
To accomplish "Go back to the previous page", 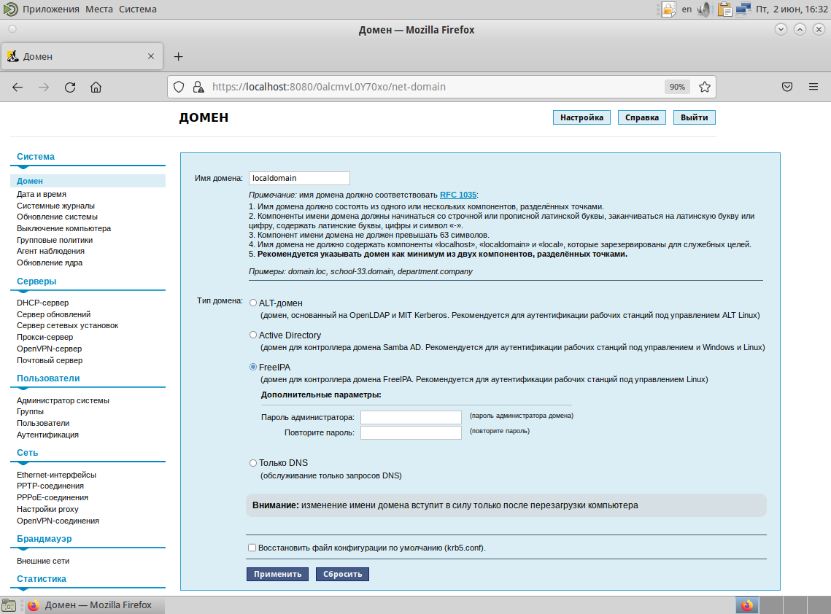I will (18, 87).
